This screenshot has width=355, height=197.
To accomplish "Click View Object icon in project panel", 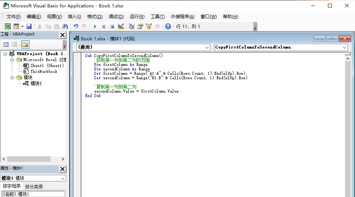I will (14, 44).
